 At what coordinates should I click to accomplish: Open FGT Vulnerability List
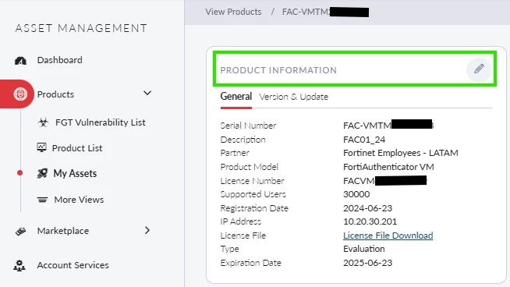pos(101,122)
